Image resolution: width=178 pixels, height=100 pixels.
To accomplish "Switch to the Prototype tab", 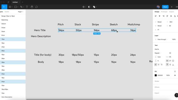I will 164,12.
